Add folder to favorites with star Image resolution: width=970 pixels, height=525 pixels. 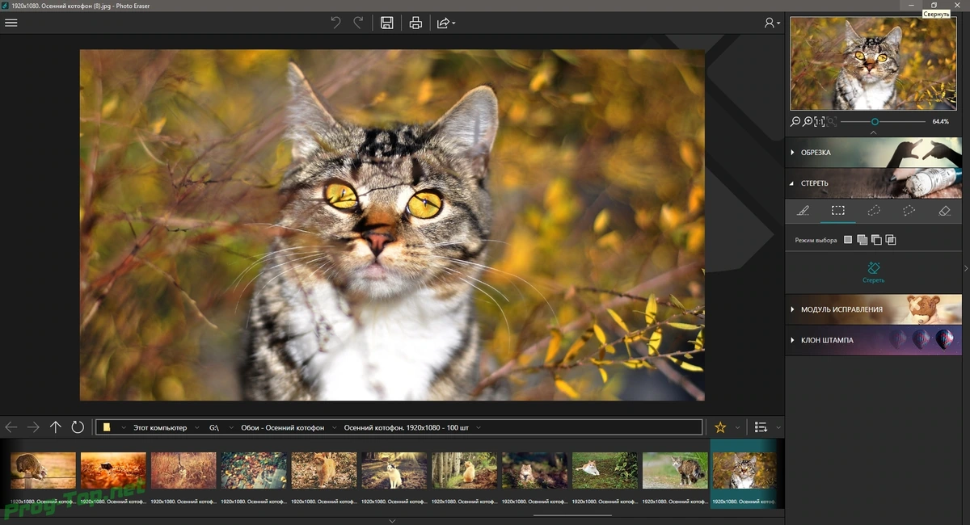click(x=720, y=427)
